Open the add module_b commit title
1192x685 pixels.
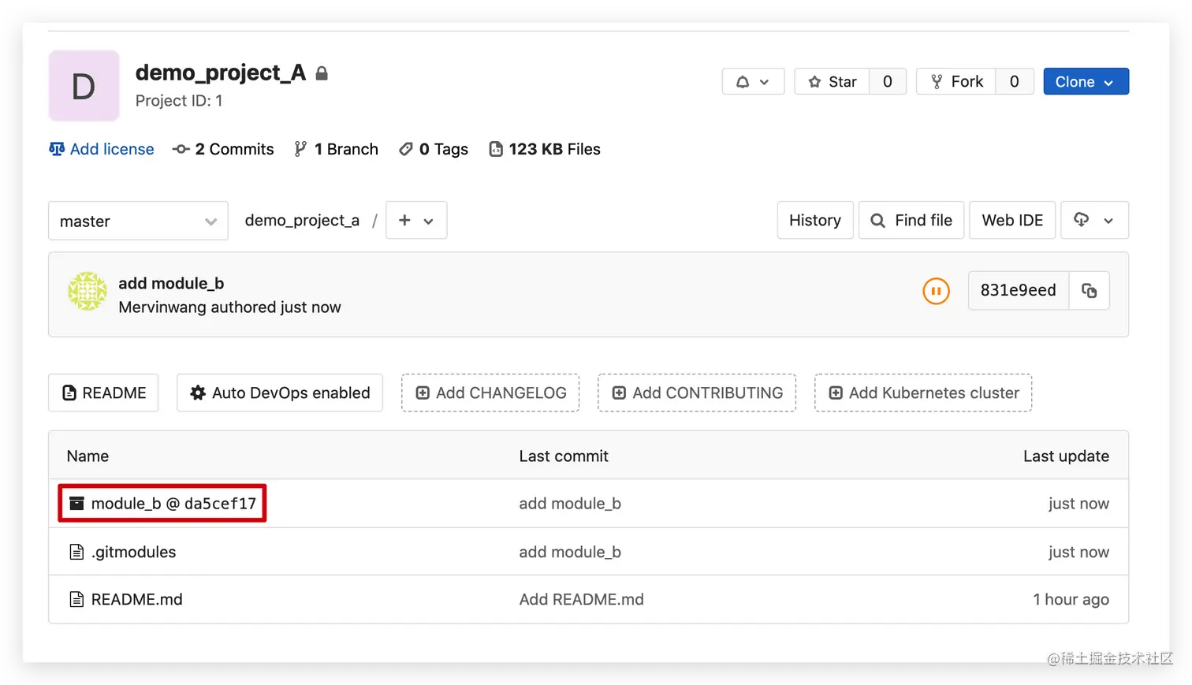[x=171, y=283]
